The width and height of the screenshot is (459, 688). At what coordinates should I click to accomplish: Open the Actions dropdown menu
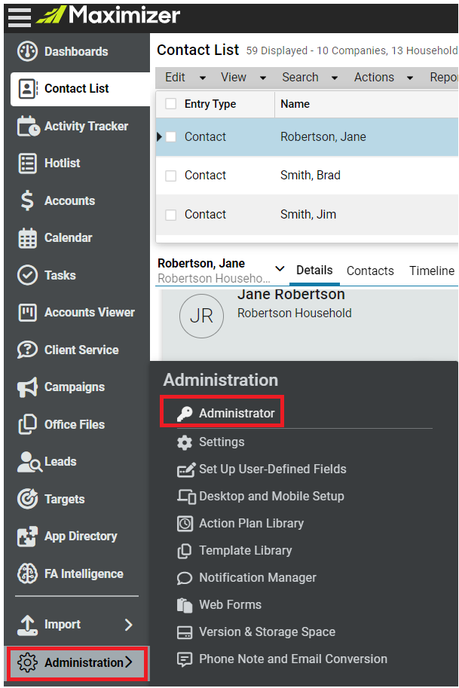[x=384, y=78]
